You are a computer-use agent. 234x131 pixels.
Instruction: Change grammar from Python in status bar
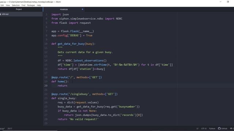[x=212, y=128]
